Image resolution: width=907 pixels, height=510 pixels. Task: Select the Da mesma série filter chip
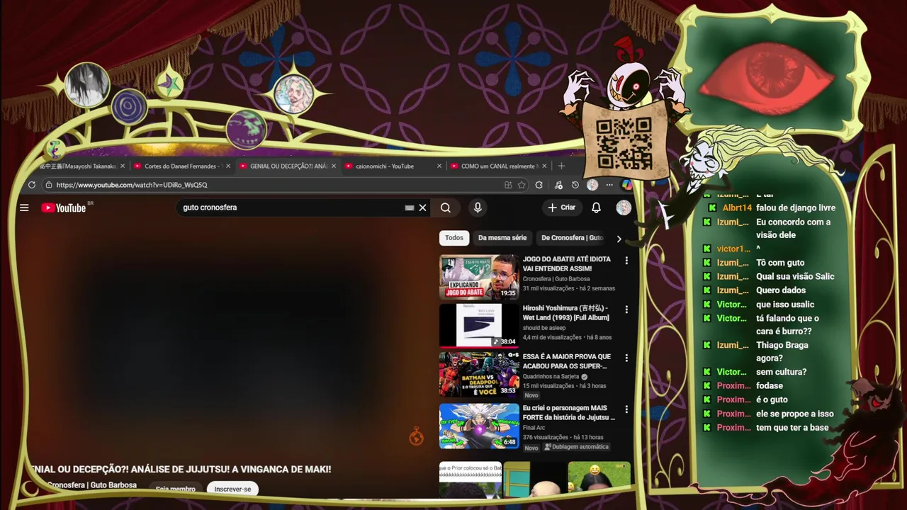(502, 238)
